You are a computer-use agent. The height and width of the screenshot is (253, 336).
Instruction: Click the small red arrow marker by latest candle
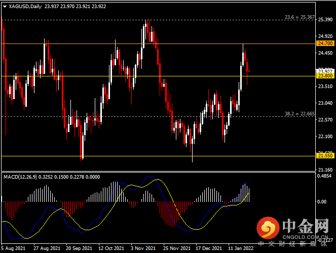coord(249,71)
